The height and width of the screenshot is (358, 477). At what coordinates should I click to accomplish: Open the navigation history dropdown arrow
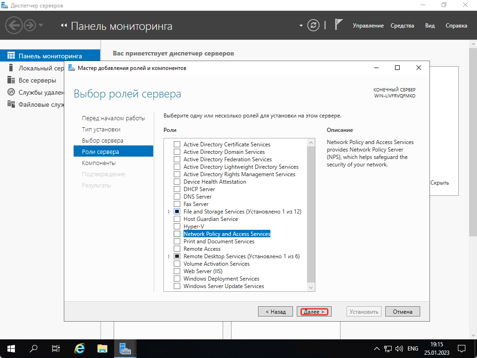pos(41,25)
